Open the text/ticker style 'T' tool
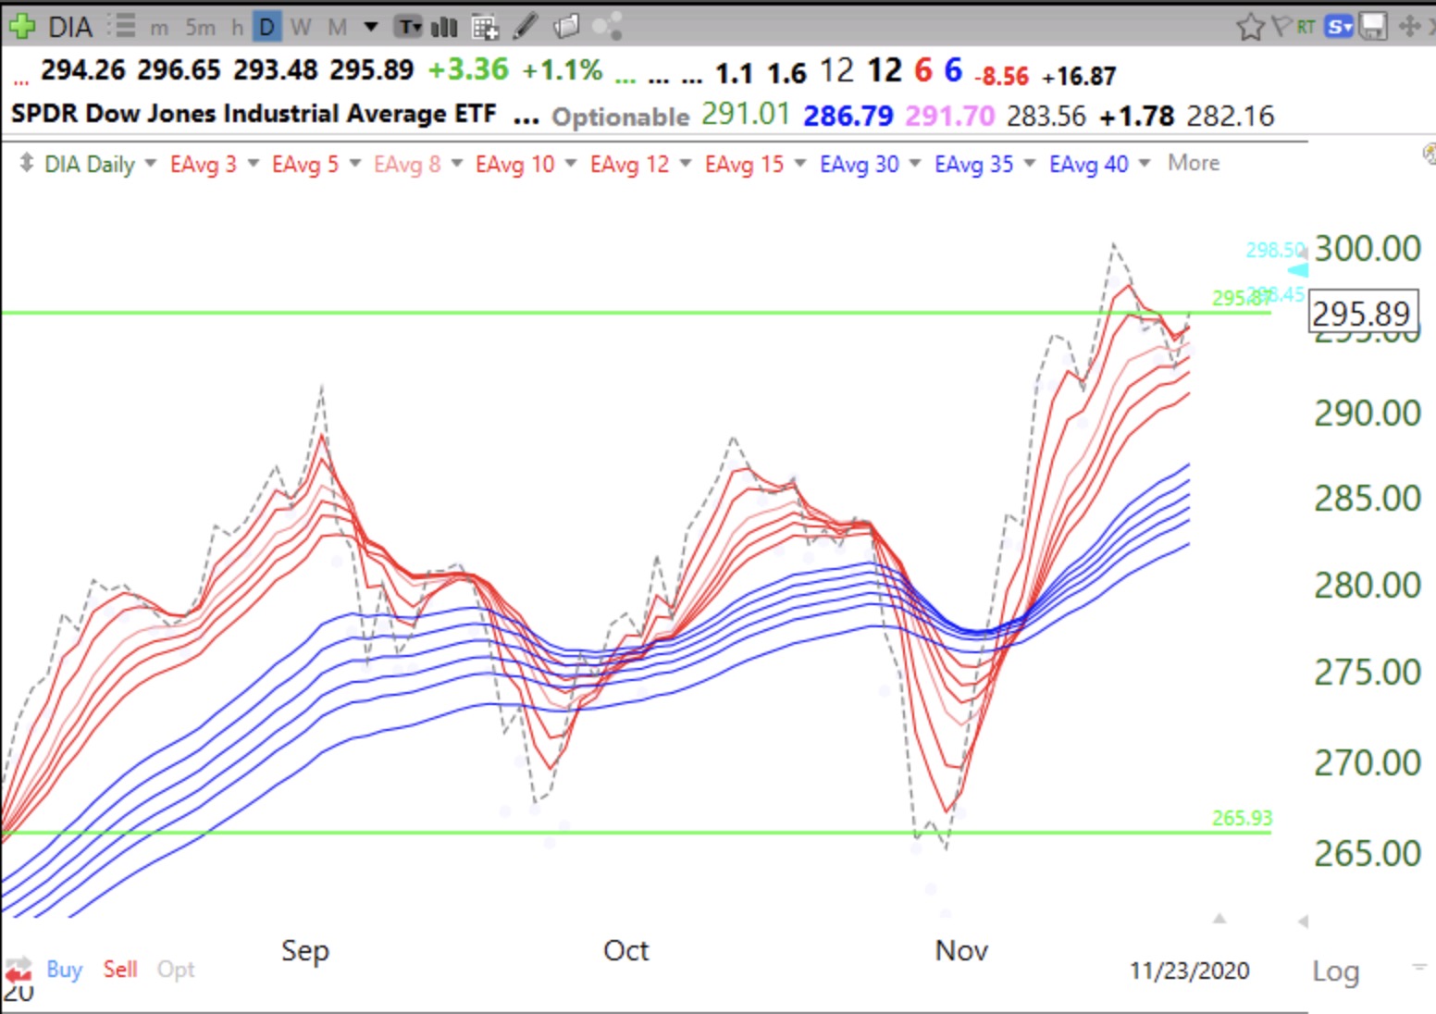Viewport: 1436px width, 1014px height. tap(409, 27)
